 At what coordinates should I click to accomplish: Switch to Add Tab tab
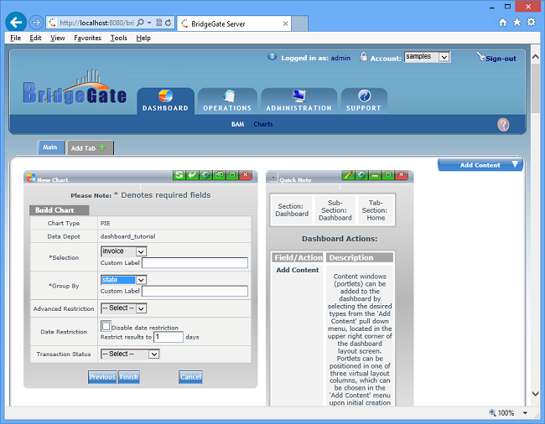coord(90,148)
